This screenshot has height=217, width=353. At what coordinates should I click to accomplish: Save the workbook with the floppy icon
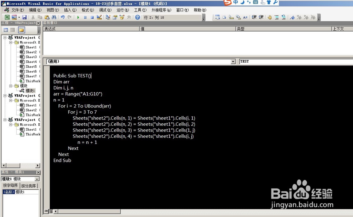[x=24, y=17]
